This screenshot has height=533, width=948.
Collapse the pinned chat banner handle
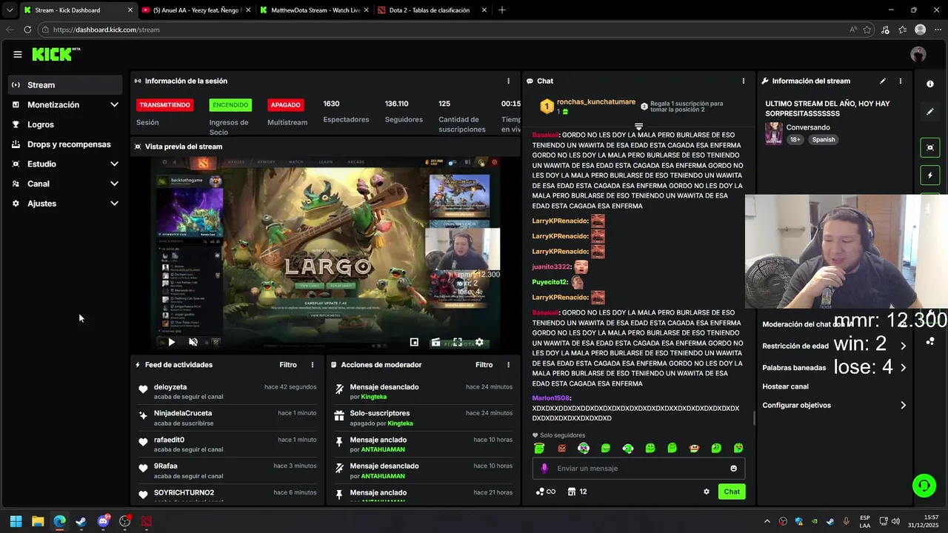pyautogui.click(x=638, y=127)
